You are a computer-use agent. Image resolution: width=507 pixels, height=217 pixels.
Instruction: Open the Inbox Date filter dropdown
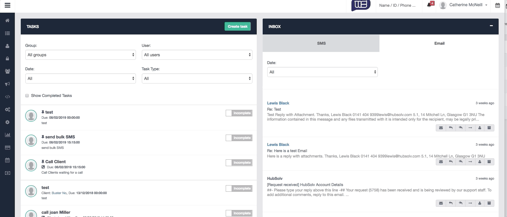click(x=322, y=72)
